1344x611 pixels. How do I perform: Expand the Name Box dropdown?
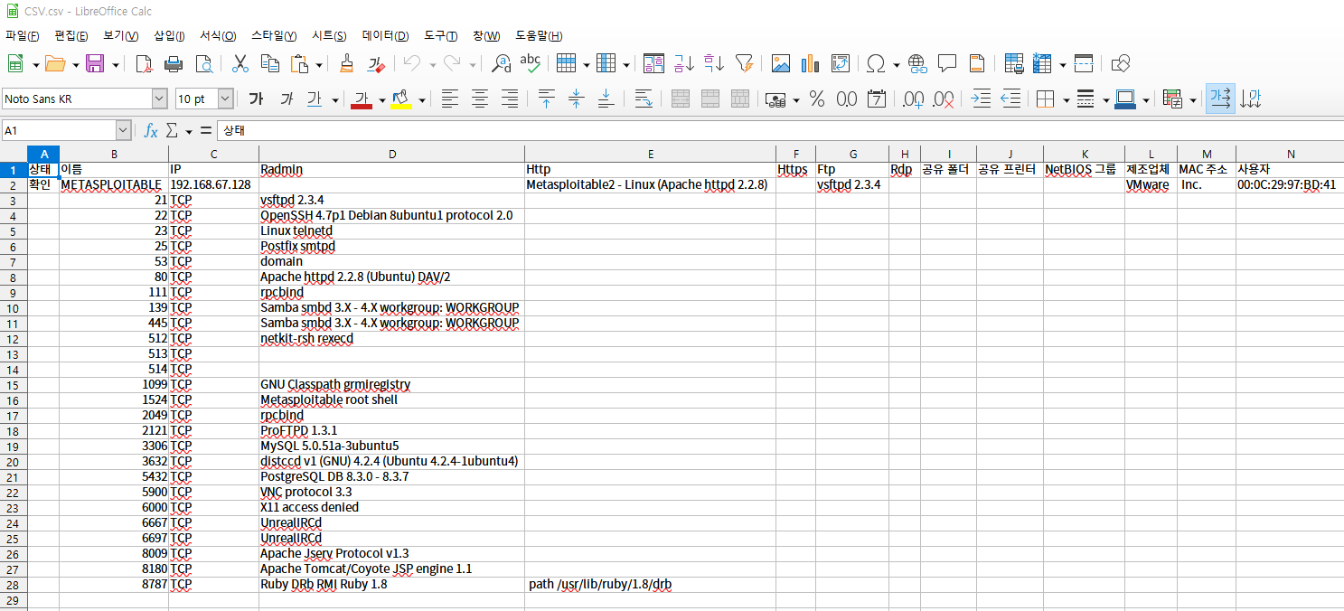[x=123, y=131]
